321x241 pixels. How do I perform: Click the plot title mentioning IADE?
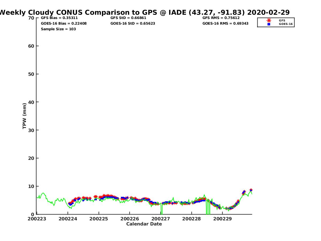(x=144, y=12)
